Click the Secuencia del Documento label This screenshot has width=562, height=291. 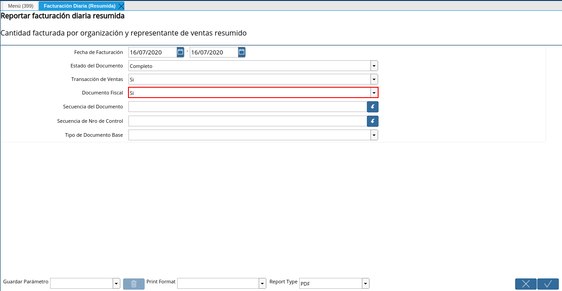point(93,107)
